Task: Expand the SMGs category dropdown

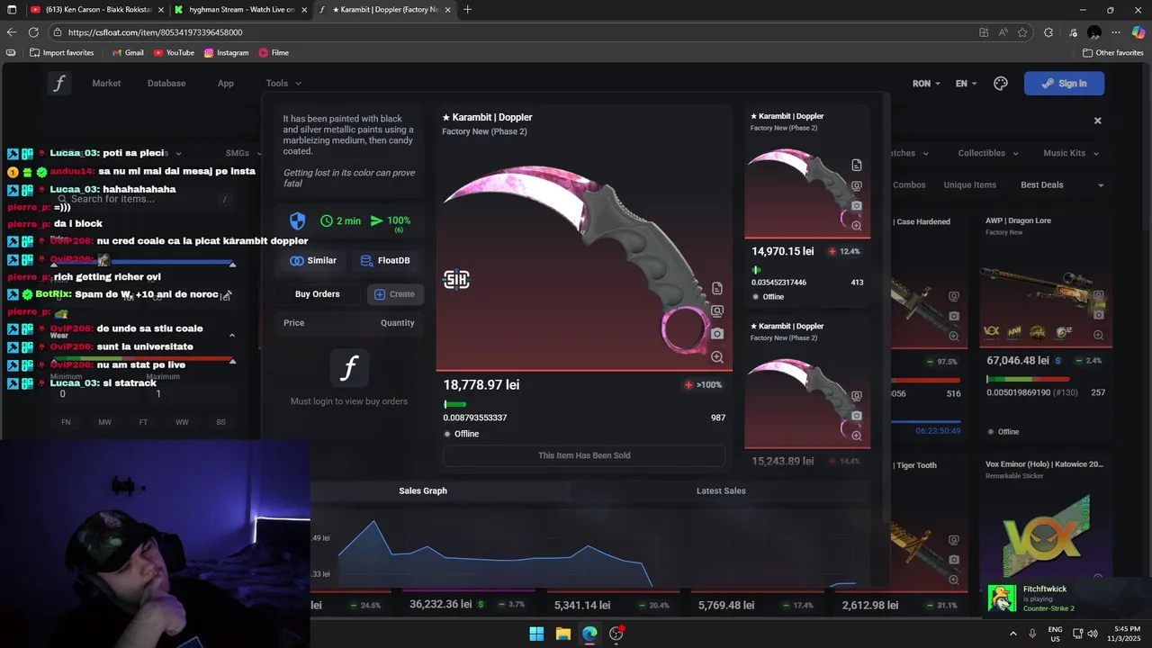Action: (242, 153)
